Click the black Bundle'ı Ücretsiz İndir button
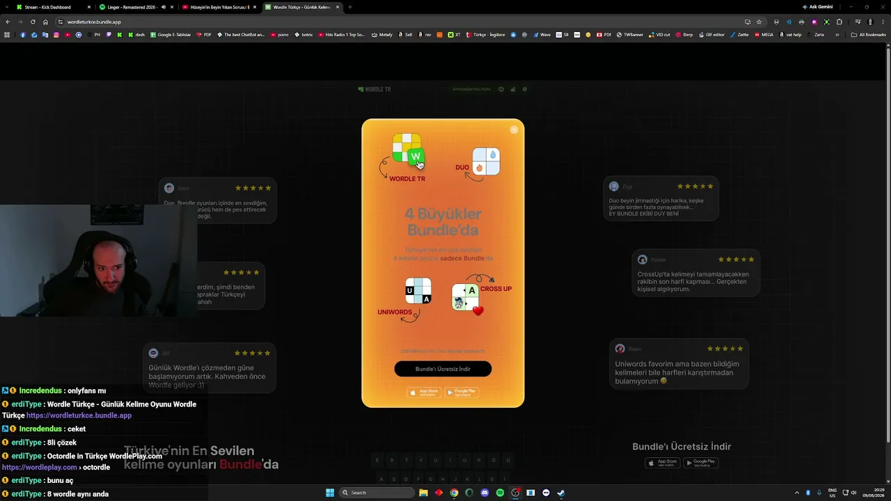Screen dimensions: 891x501 pos(443,369)
